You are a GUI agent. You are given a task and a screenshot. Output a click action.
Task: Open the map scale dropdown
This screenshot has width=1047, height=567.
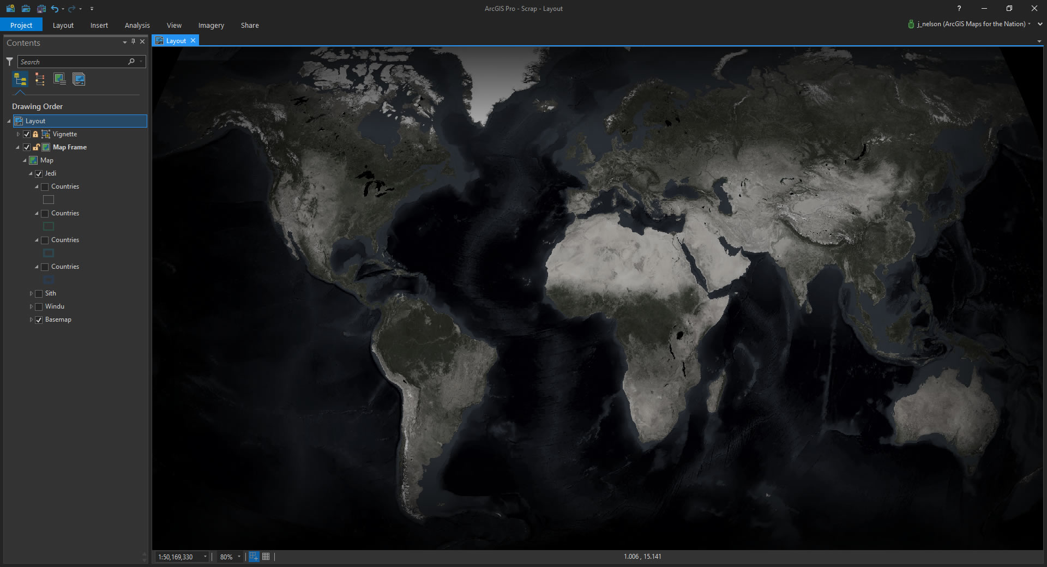point(205,557)
